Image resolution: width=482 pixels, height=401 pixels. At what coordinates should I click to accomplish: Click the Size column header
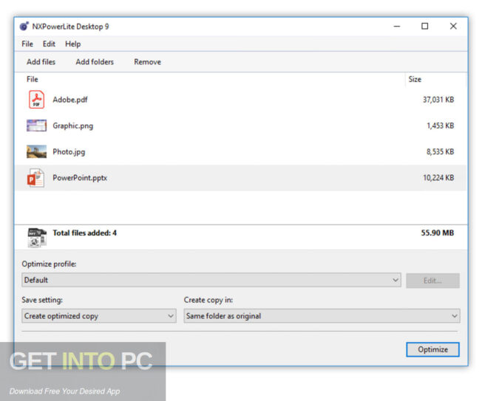(415, 79)
